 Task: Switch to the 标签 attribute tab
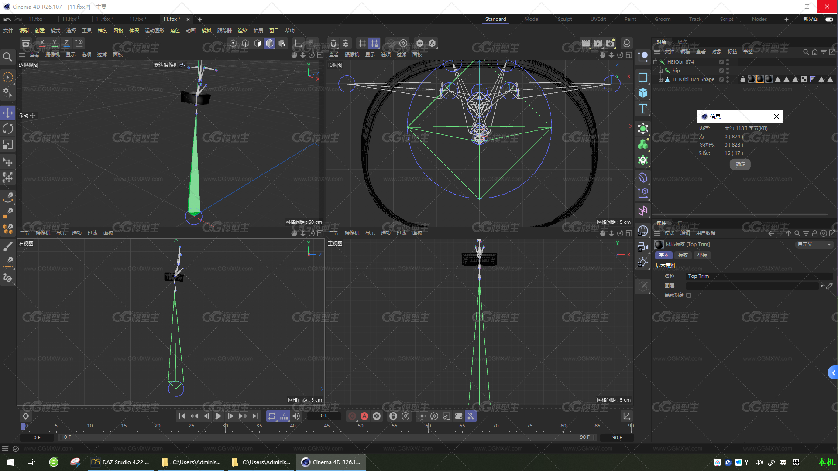[683, 256]
